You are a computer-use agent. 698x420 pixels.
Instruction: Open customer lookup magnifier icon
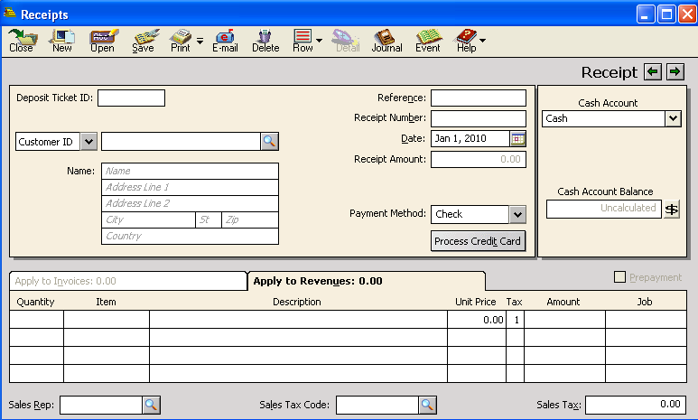269,142
